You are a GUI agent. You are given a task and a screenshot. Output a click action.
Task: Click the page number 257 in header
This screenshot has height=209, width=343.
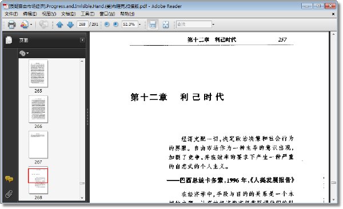click(282, 39)
